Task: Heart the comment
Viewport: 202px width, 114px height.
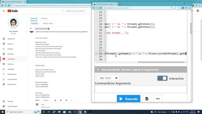Action: click(66, 100)
